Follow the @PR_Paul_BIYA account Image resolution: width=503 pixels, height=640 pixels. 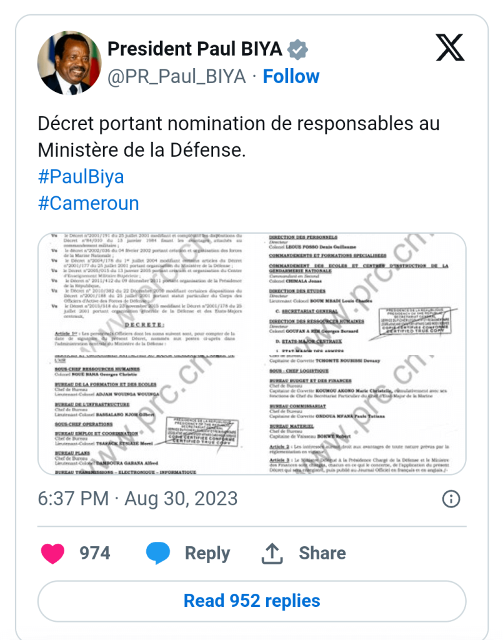click(x=291, y=77)
